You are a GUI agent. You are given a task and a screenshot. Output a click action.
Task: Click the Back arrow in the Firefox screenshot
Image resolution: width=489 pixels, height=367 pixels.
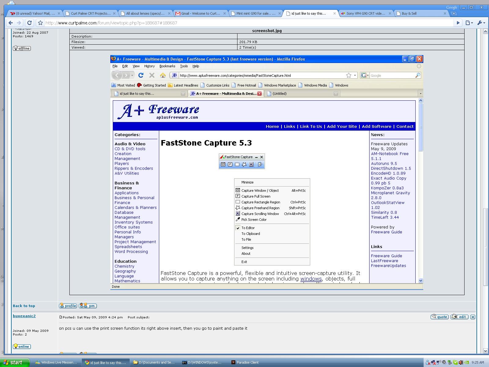tap(117, 75)
